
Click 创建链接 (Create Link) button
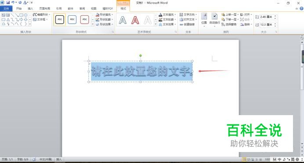pyautogui.click(x=187, y=24)
